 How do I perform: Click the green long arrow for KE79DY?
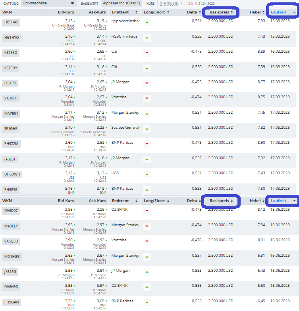click(x=147, y=68)
